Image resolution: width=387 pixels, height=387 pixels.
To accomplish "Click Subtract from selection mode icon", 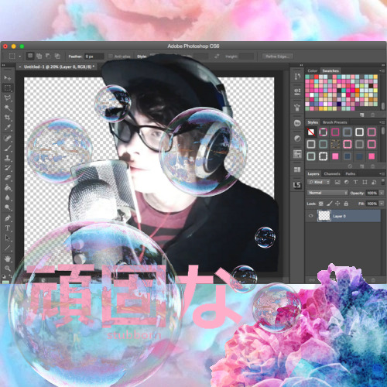I will click(x=48, y=56).
